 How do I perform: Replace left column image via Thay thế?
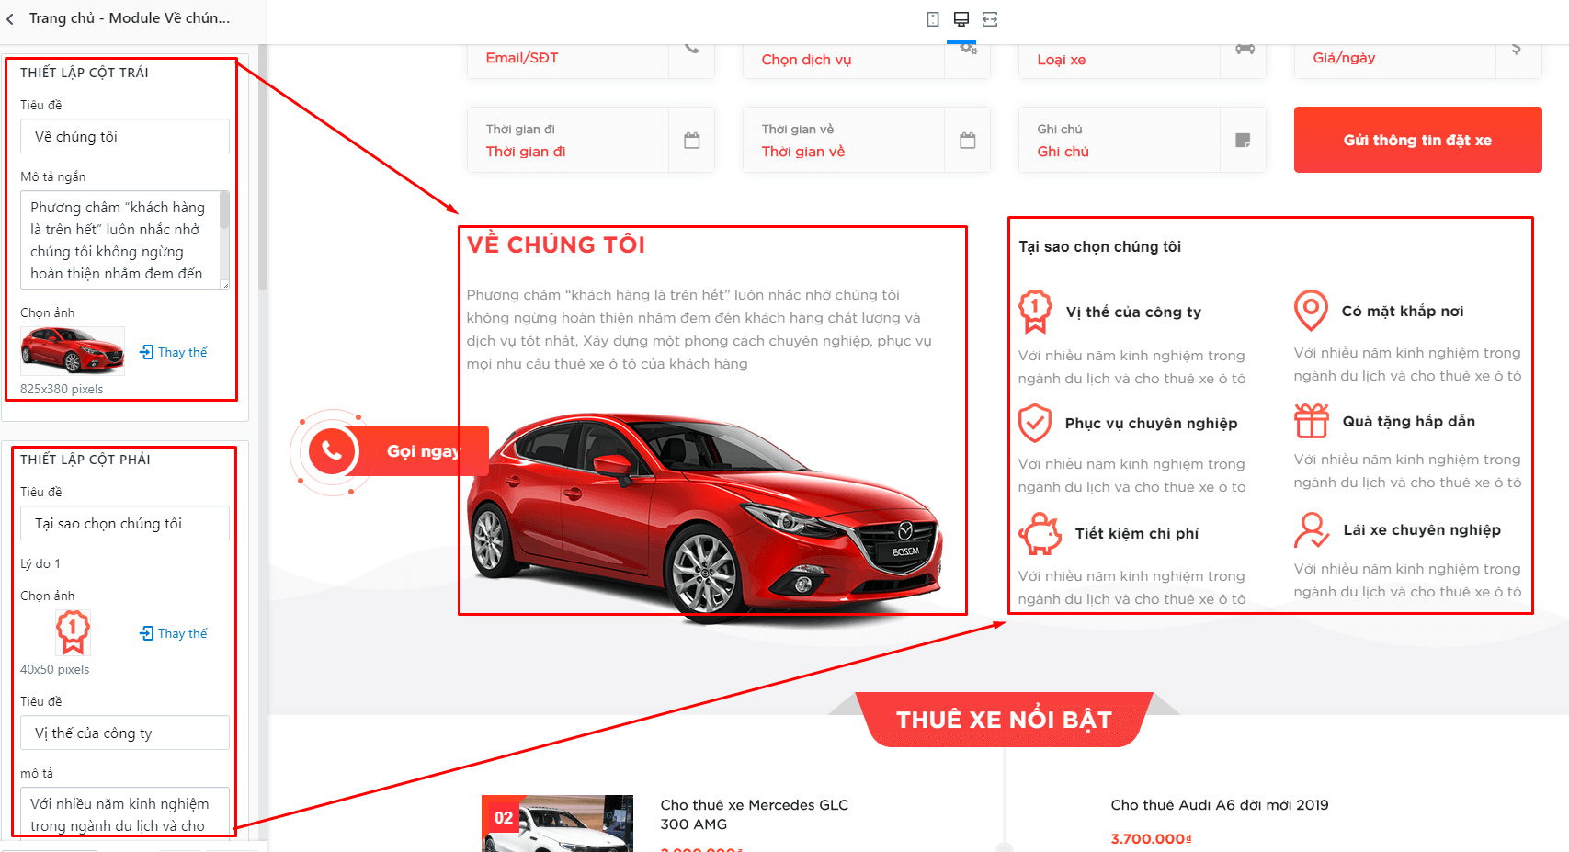point(174,352)
